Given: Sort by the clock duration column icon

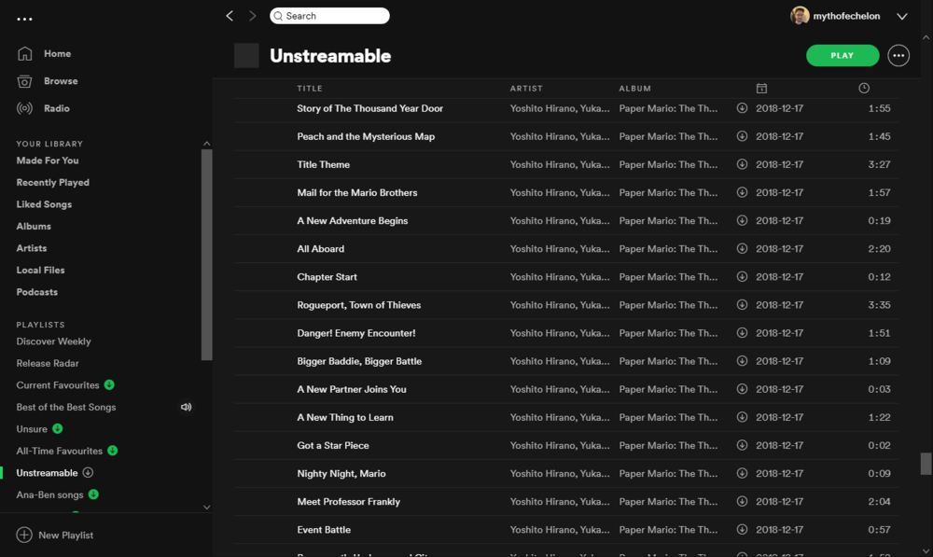Looking at the screenshot, I should (x=864, y=88).
